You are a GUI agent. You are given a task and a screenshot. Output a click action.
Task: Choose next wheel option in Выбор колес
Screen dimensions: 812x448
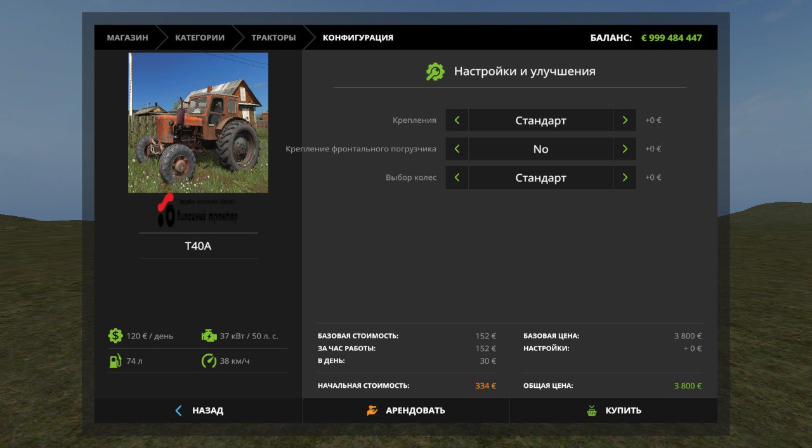click(625, 178)
